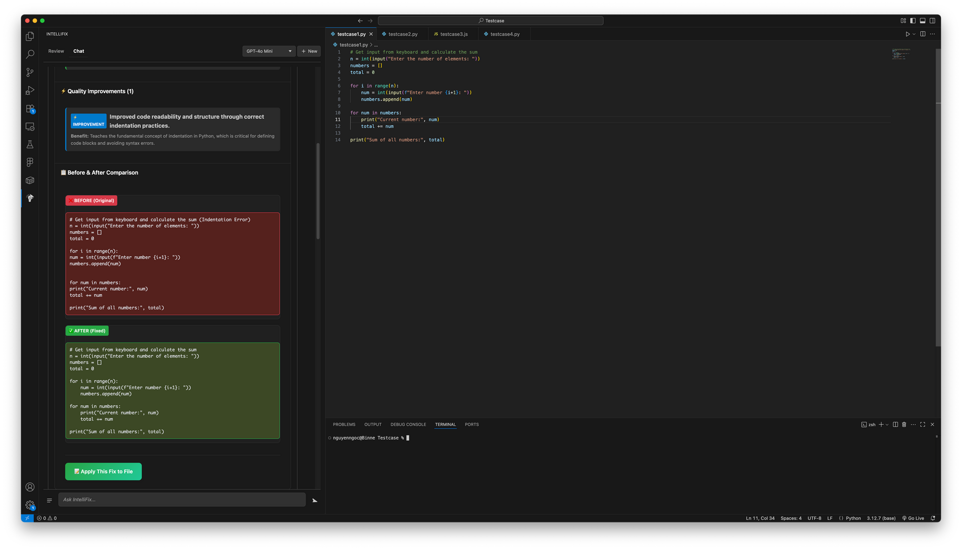Toggle the secondary side bar layout

pyautogui.click(x=932, y=21)
